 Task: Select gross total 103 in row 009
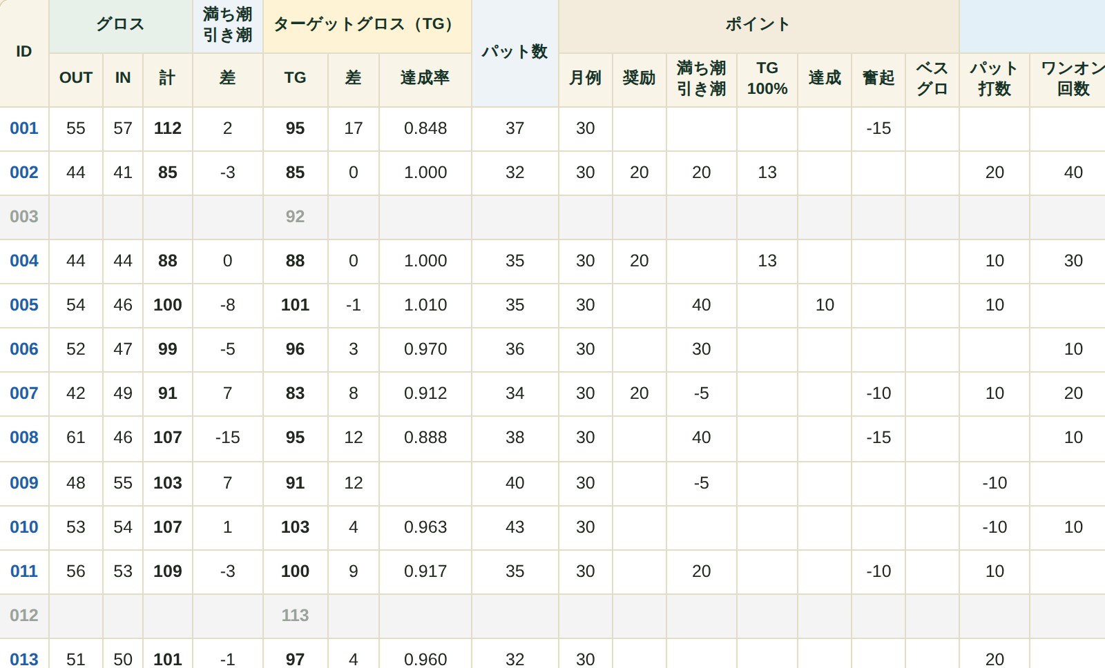[168, 483]
